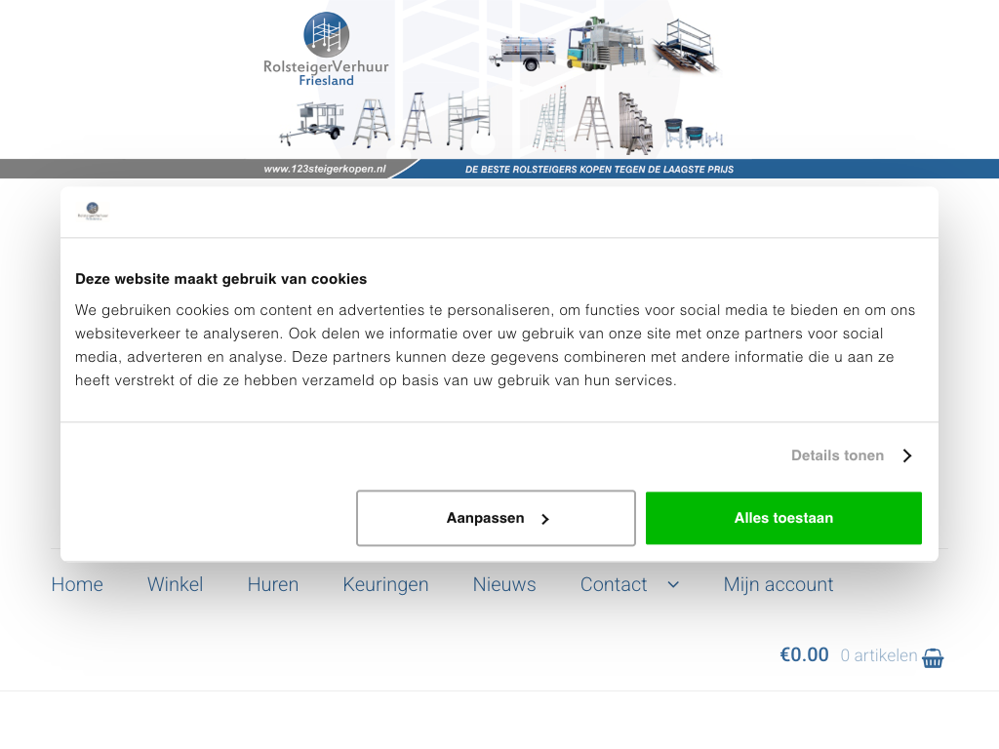Visit the Nieuws page link
999x749 pixels.
(504, 584)
